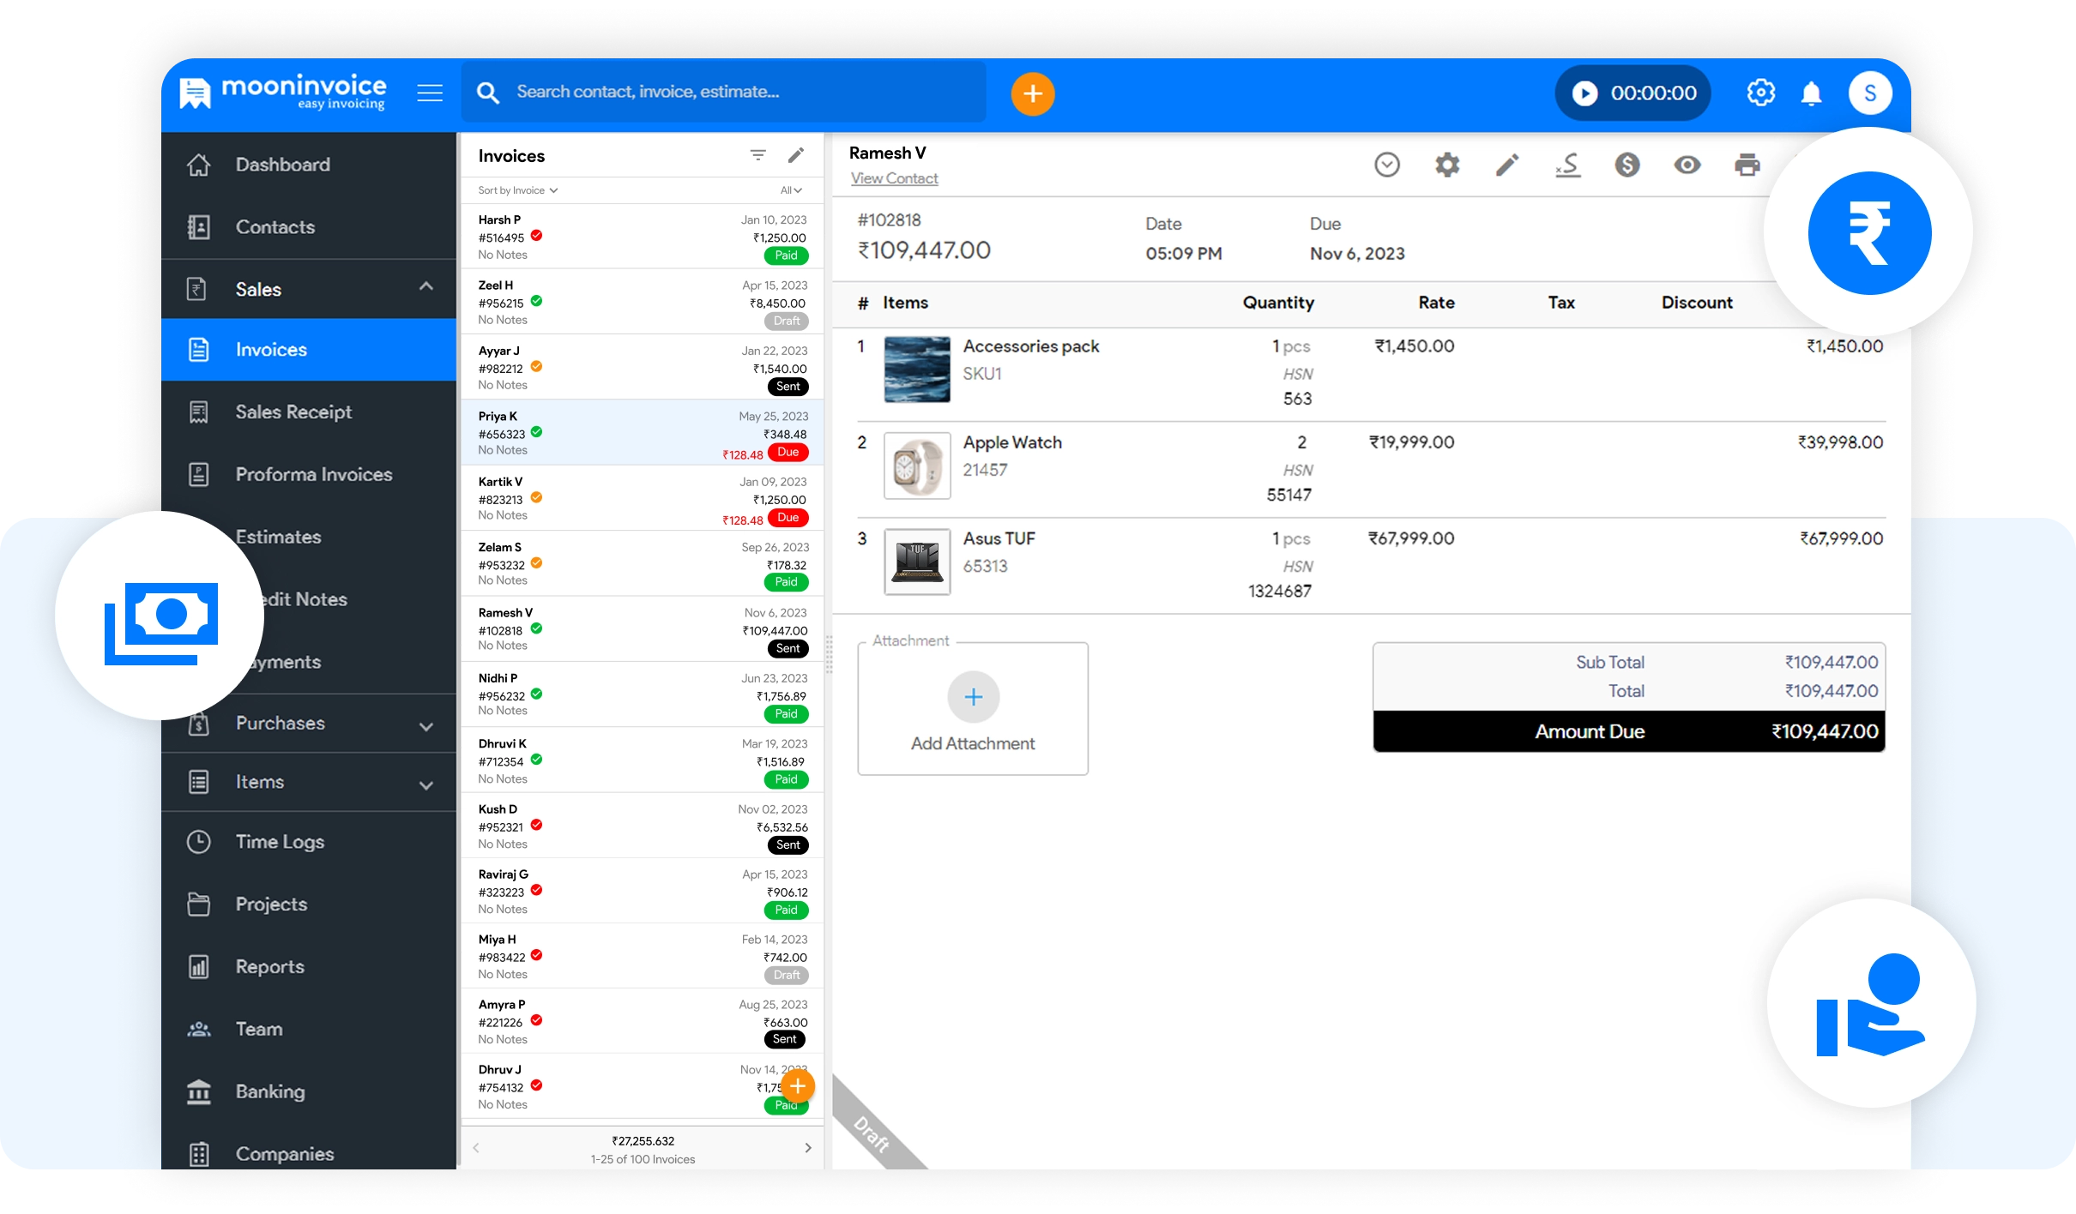Go to Reports in the sidebar
Screen dimensions: 2076x1214
point(269,967)
